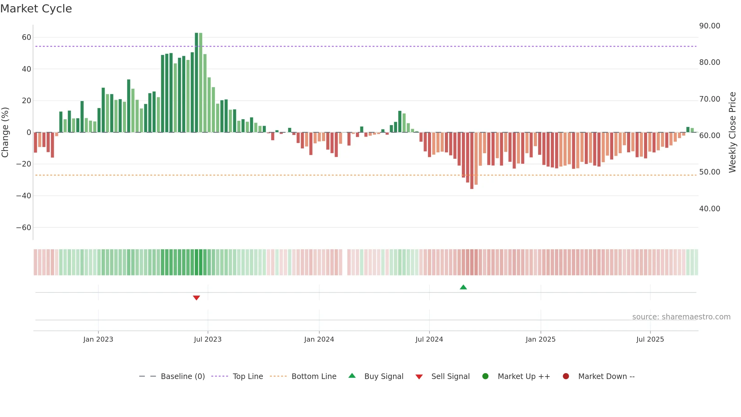Click the Jan 2023 x-axis label

point(98,339)
